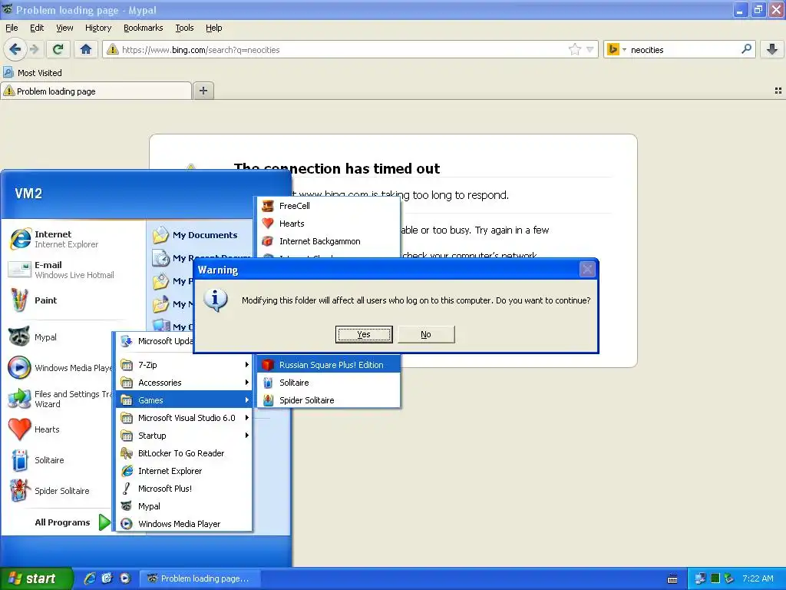Click the 7:22 AM system clock
786x590 pixels.
click(x=758, y=578)
